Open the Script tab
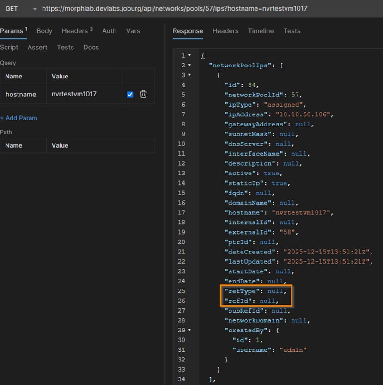383x385 pixels. (x=9, y=47)
